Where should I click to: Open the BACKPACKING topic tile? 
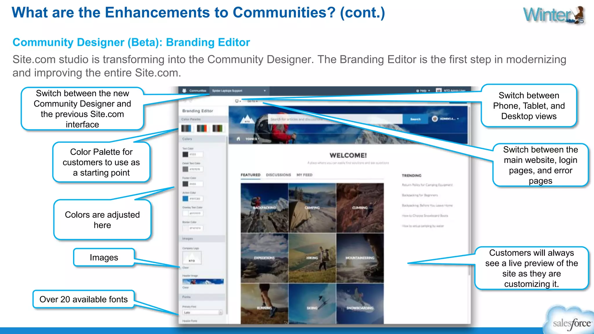(264, 208)
